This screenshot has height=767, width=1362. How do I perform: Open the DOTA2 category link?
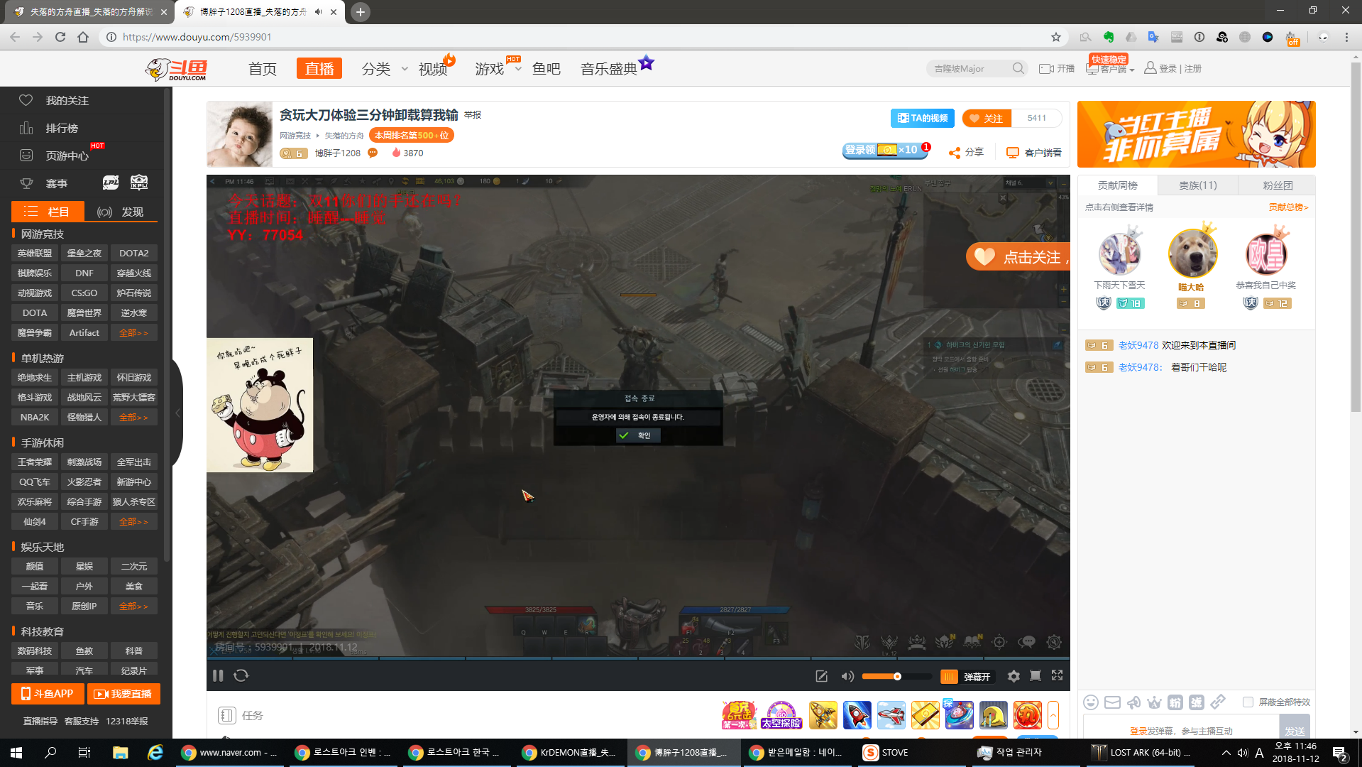click(x=133, y=254)
